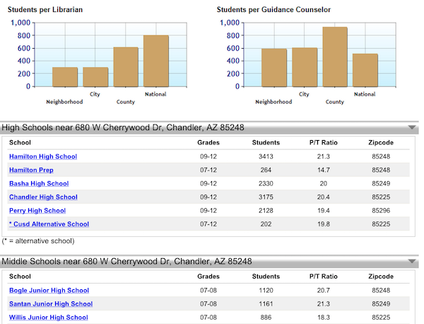
Task: Select P/T ratio 20.4 for Chandler High
Action: (x=324, y=197)
